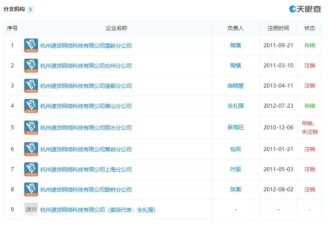Screen dimensions: 328x225
Task: Click the 天眼查 logo at top right
Action: tap(305, 9)
